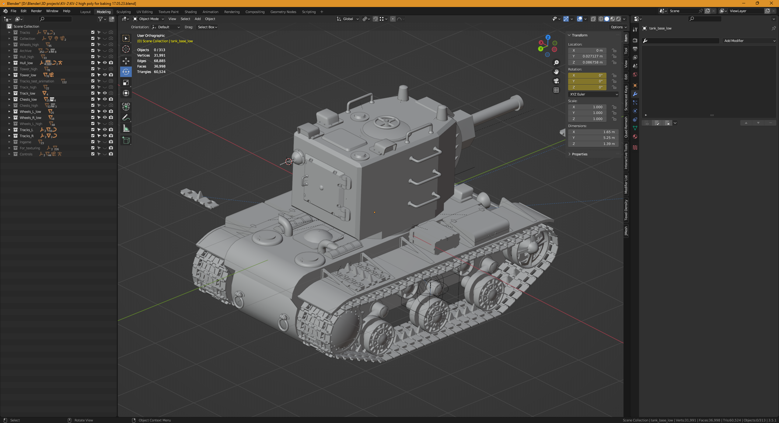Viewport: 779px width, 423px height.
Task: Open Material properties tab
Action: tap(635, 137)
